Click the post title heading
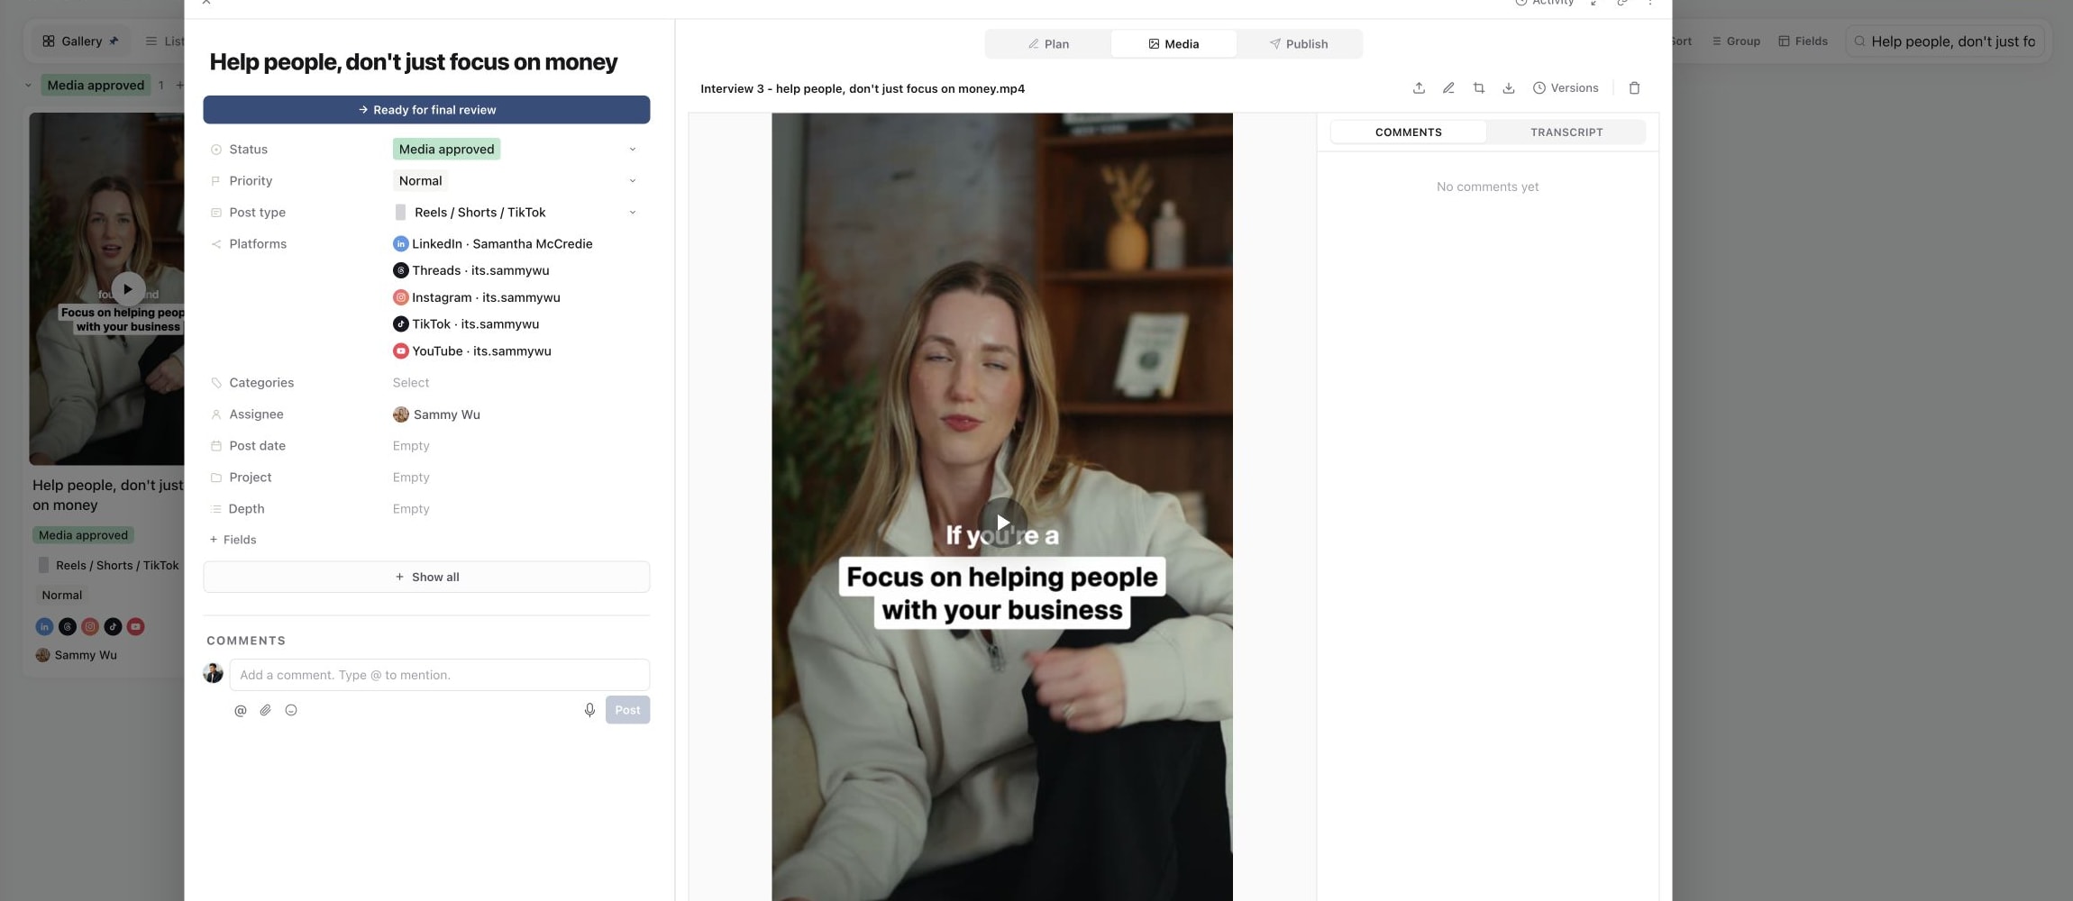 (x=414, y=61)
